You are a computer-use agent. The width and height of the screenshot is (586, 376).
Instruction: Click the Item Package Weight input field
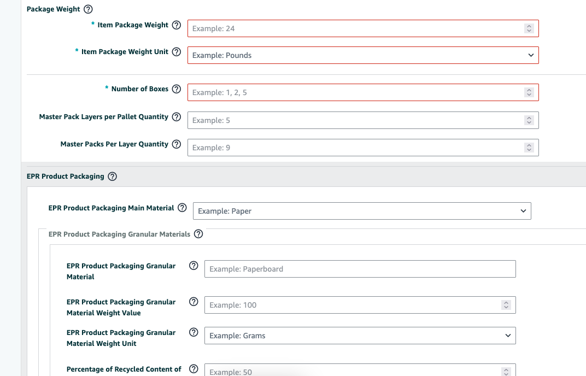(354, 28)
